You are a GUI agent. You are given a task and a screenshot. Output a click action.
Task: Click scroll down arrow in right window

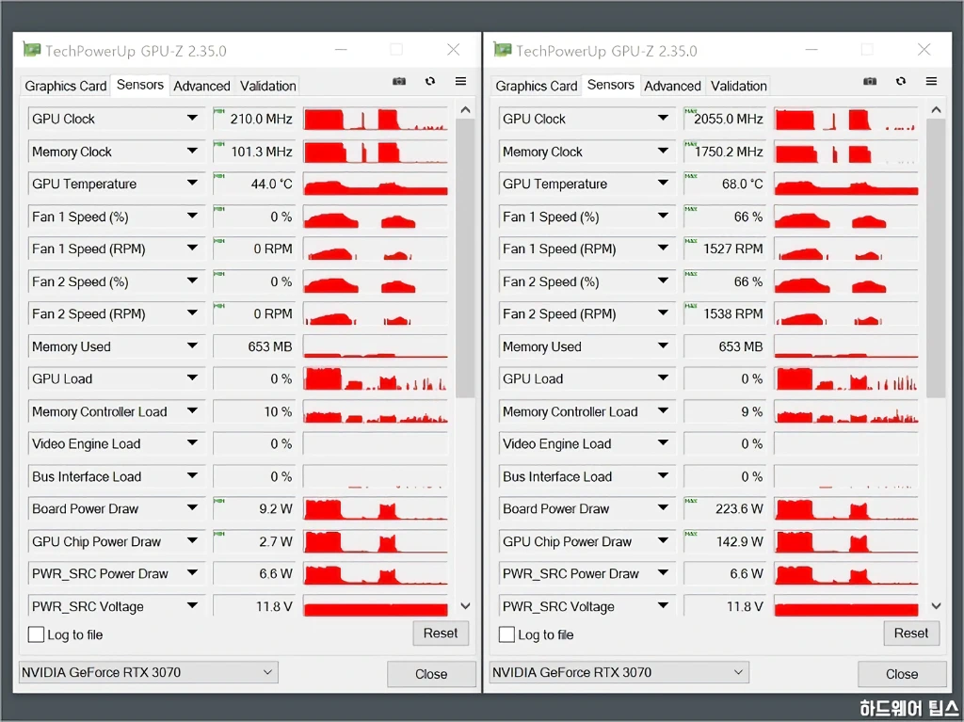(x=936, y=606)
